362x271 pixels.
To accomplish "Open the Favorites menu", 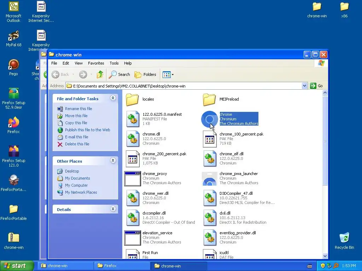I will pos(96,63).
